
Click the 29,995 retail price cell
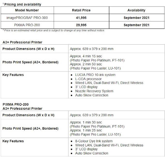(x=81, y=25)
